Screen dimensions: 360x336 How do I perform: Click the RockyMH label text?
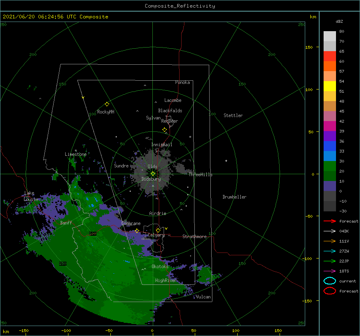[106, 112]
